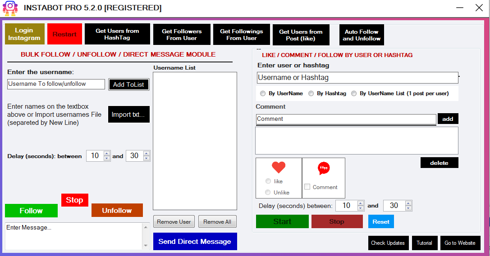Click the comments list box

click(357, 141)
